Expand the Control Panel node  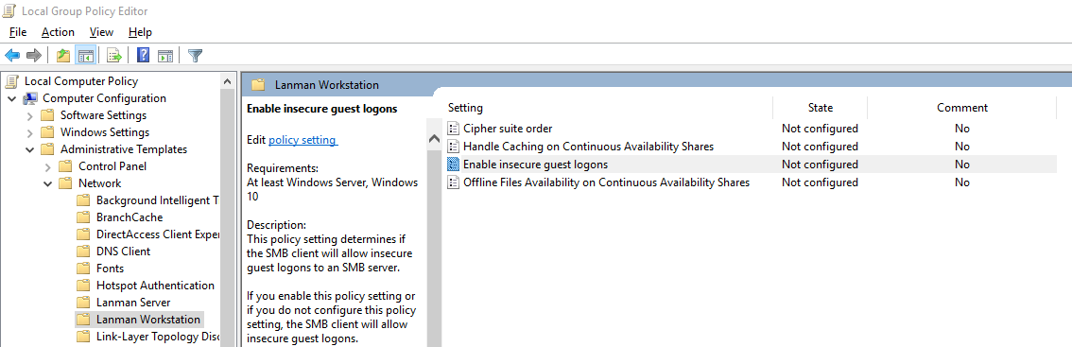coord(48,166)
